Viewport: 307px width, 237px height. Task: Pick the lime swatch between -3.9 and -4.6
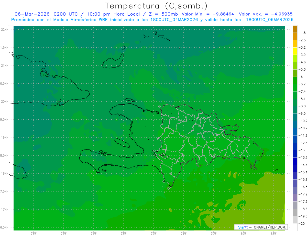[295, 58]
